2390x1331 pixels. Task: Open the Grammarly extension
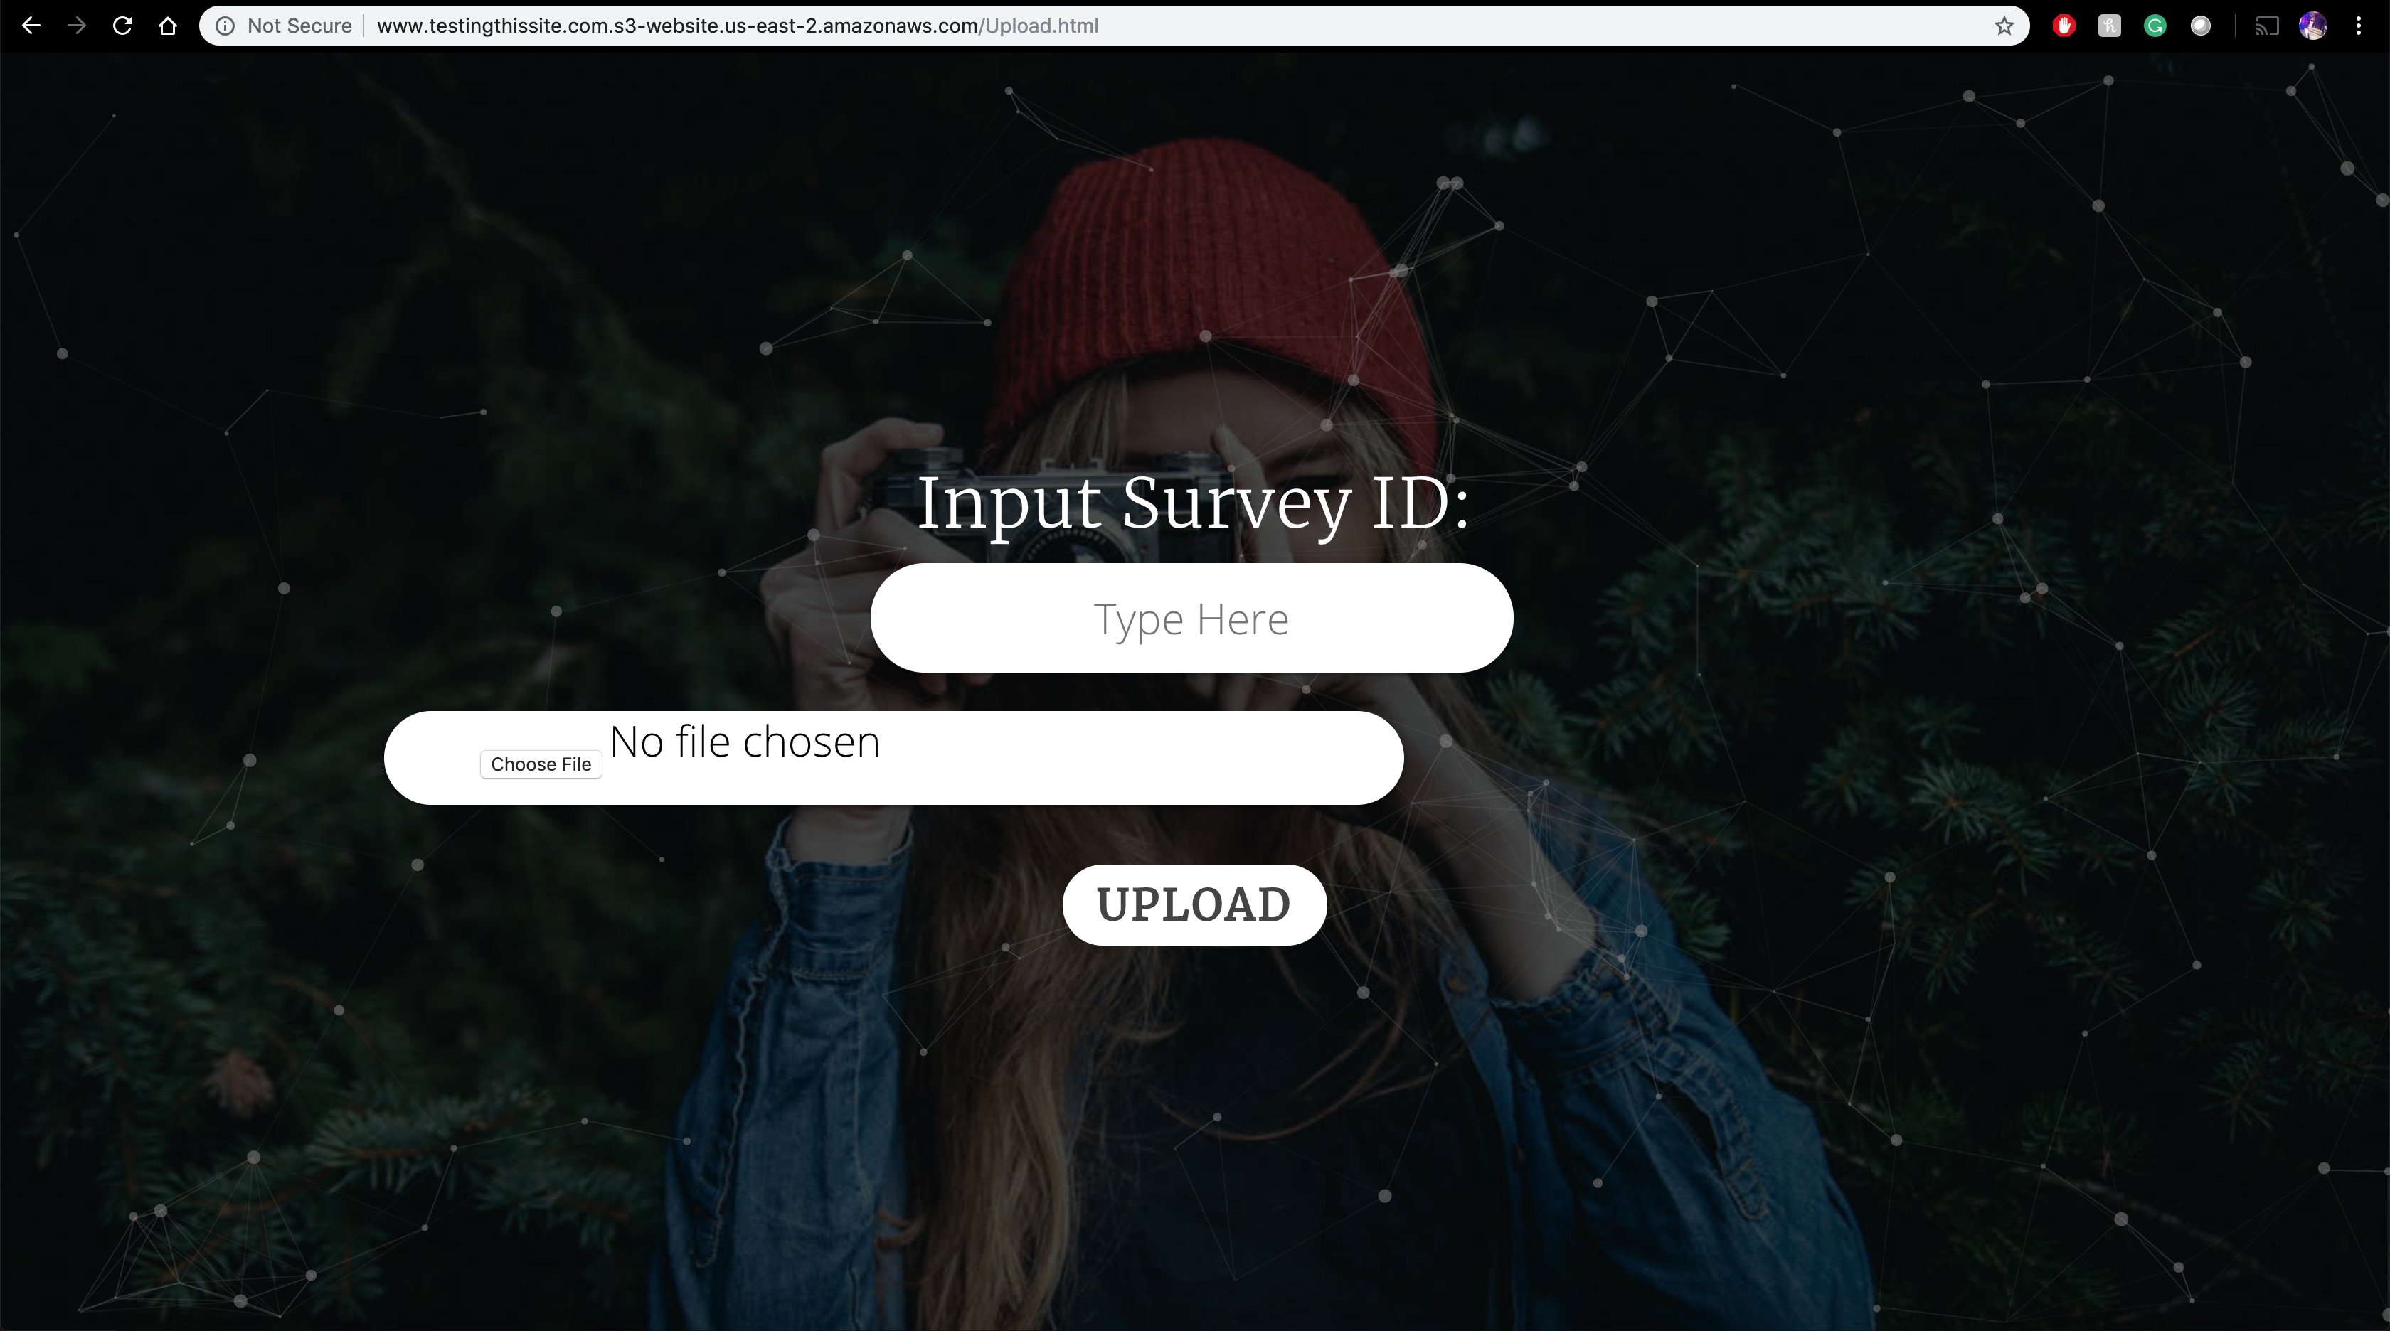(x=2155, y=26)
